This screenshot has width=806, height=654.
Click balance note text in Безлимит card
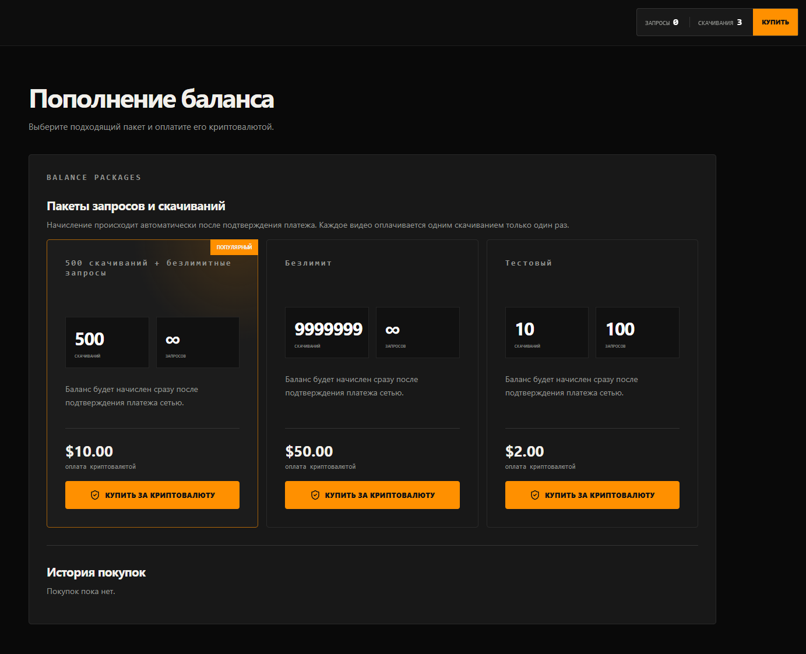tap(351, 386)
